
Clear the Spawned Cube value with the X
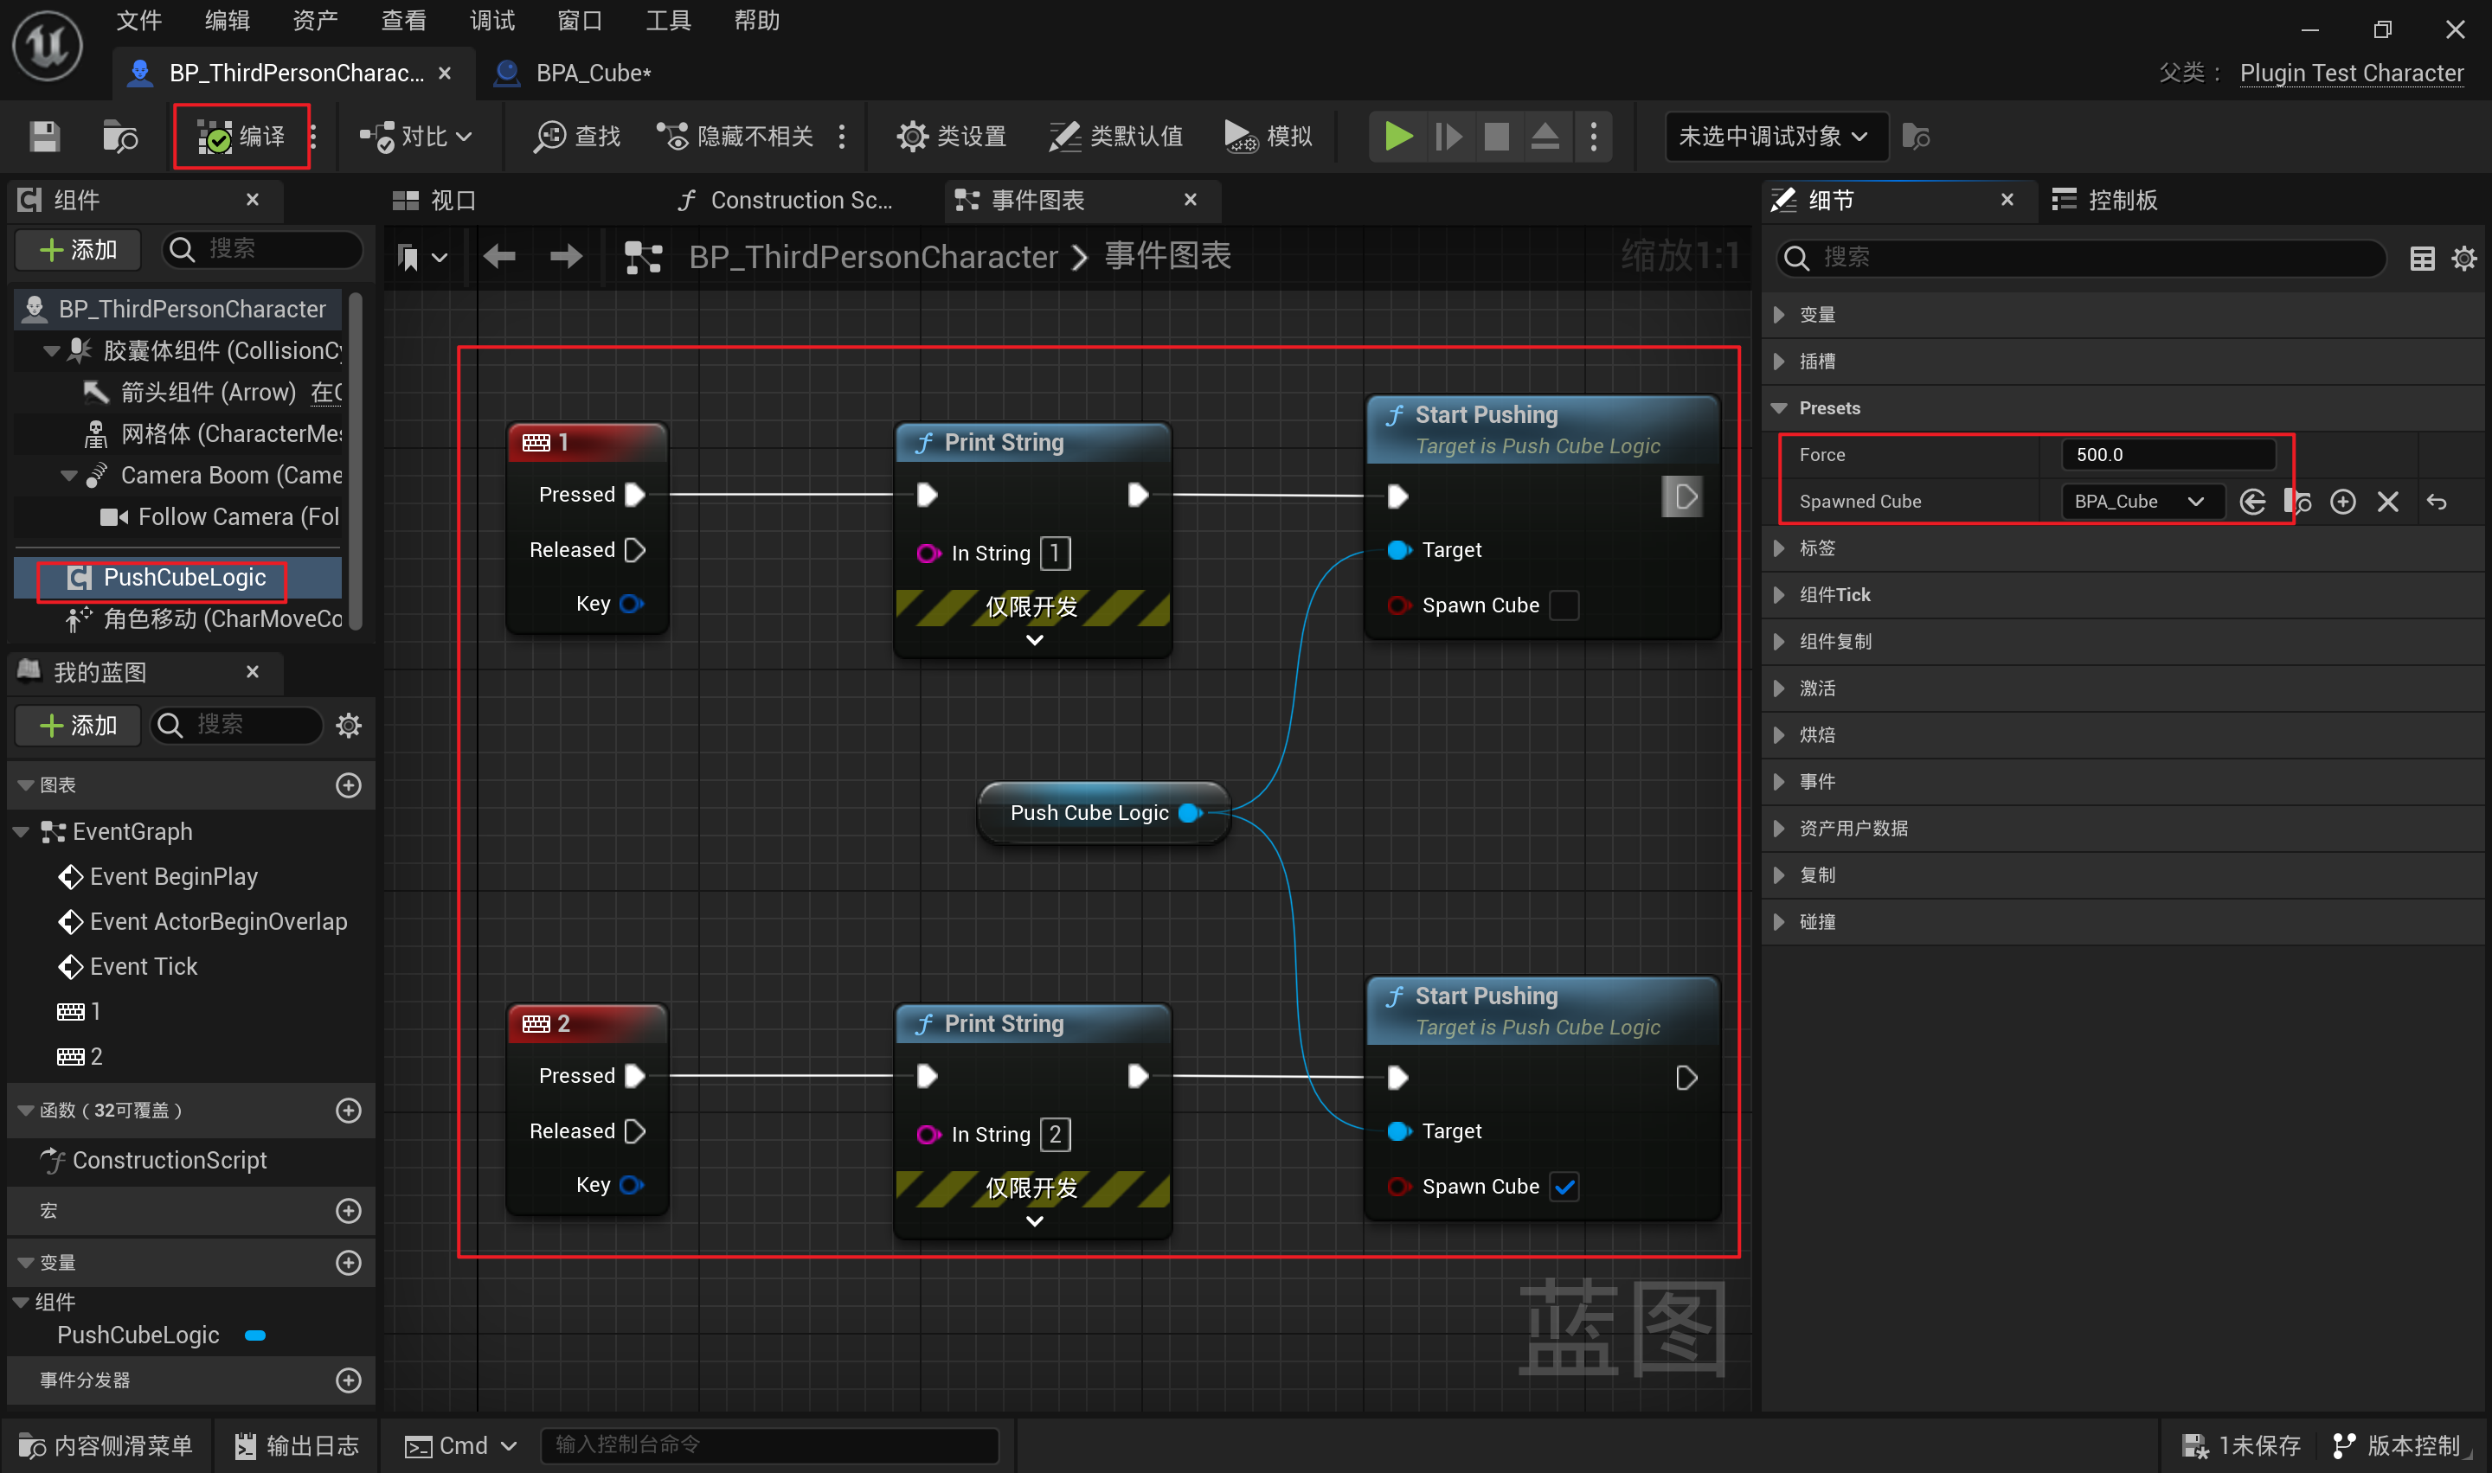(2386, 503)
